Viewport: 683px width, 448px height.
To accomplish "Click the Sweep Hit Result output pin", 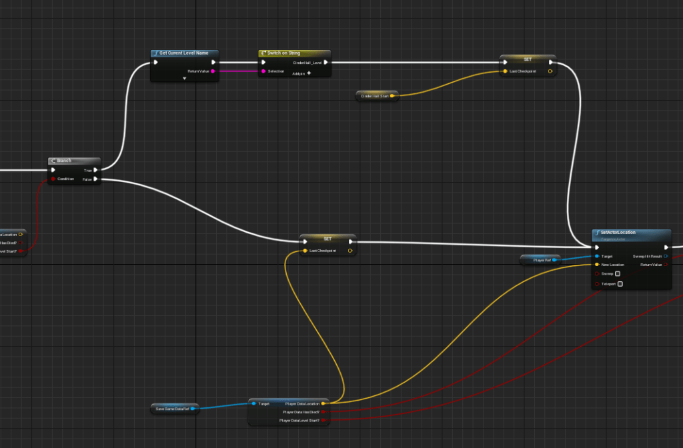I will pos(666,256).
